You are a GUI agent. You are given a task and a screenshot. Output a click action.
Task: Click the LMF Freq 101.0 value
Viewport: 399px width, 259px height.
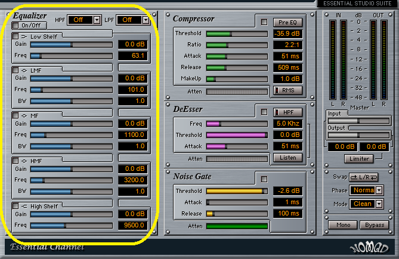(x=133, y=90)
